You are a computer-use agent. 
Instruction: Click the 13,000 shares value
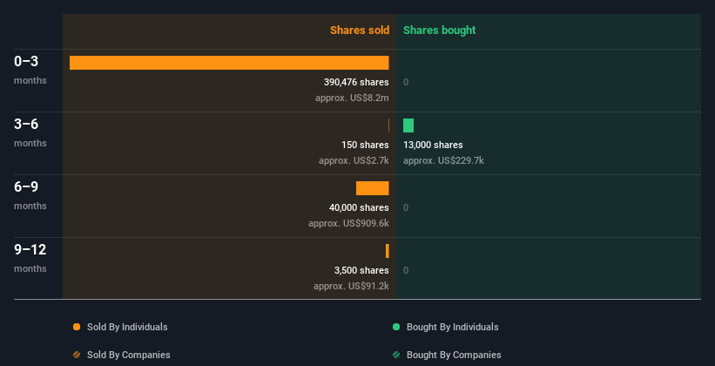[433, 146]
